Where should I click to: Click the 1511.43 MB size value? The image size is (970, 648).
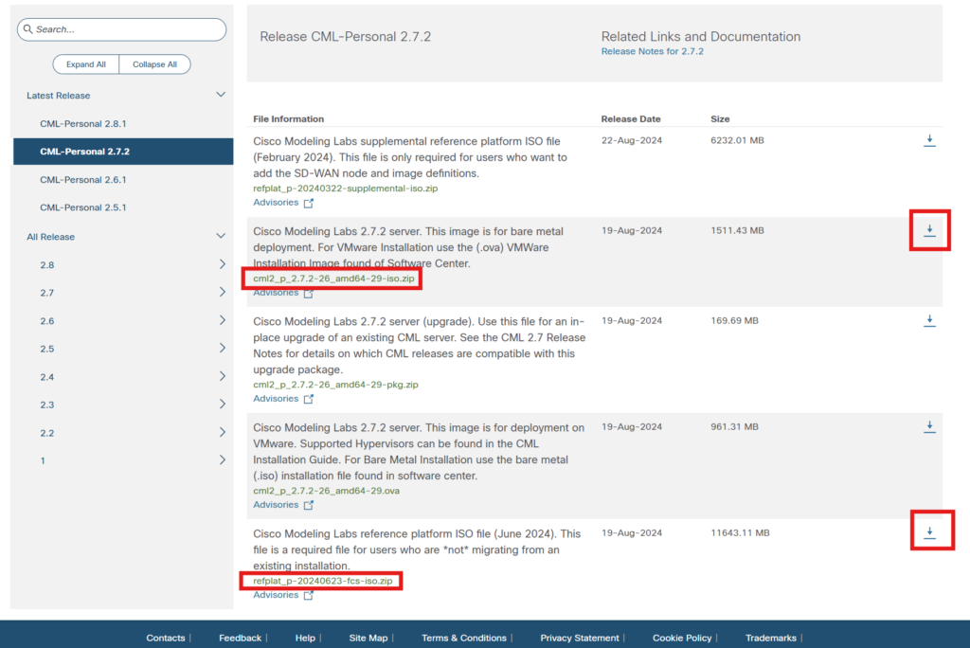[x=737, y=231]
